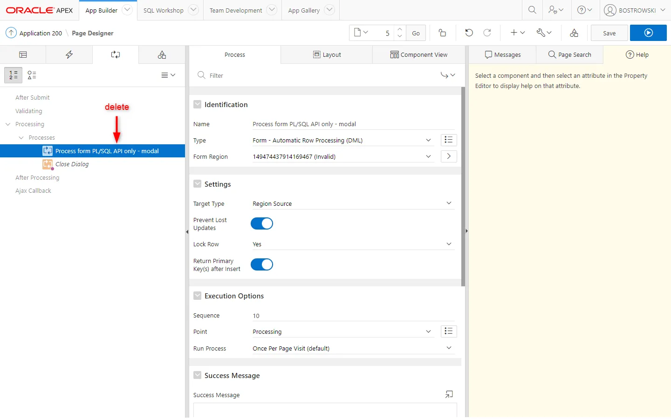Open the Target Type dropdown
Screen dimensions: 671x419
pyautogui.click(x=353, y=204)
